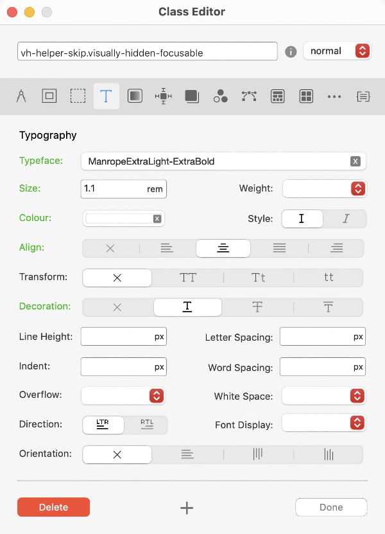
Task: Open the curve transition settings icon
Action: (x=248, y=96)
